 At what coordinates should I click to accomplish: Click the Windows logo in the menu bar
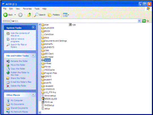point(148,9)
